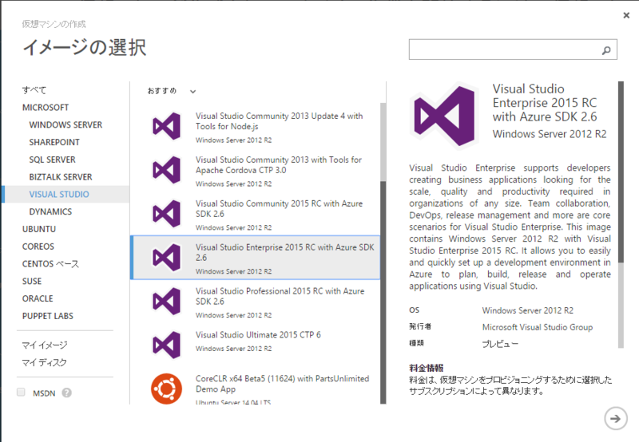
Task: Click Visual Studio Ultimate 2015 CTP 6 icon
Action: click(166, 345)
